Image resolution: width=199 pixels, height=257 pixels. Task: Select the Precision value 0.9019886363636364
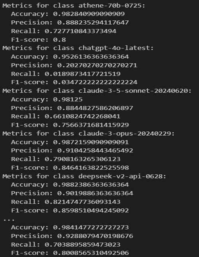coord(95,193)
